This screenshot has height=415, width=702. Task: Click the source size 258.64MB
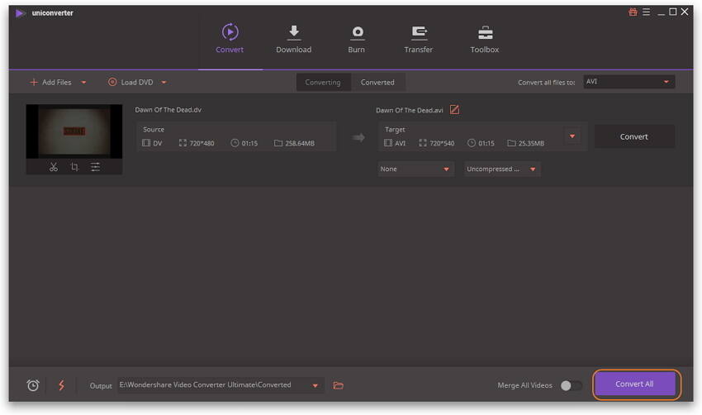pyautogui.click(x=300, y=143)
